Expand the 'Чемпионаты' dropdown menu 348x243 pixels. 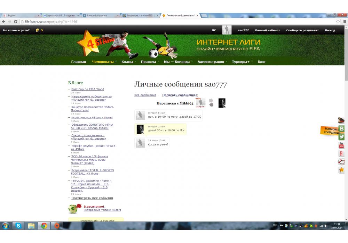(x=103, y=62)
